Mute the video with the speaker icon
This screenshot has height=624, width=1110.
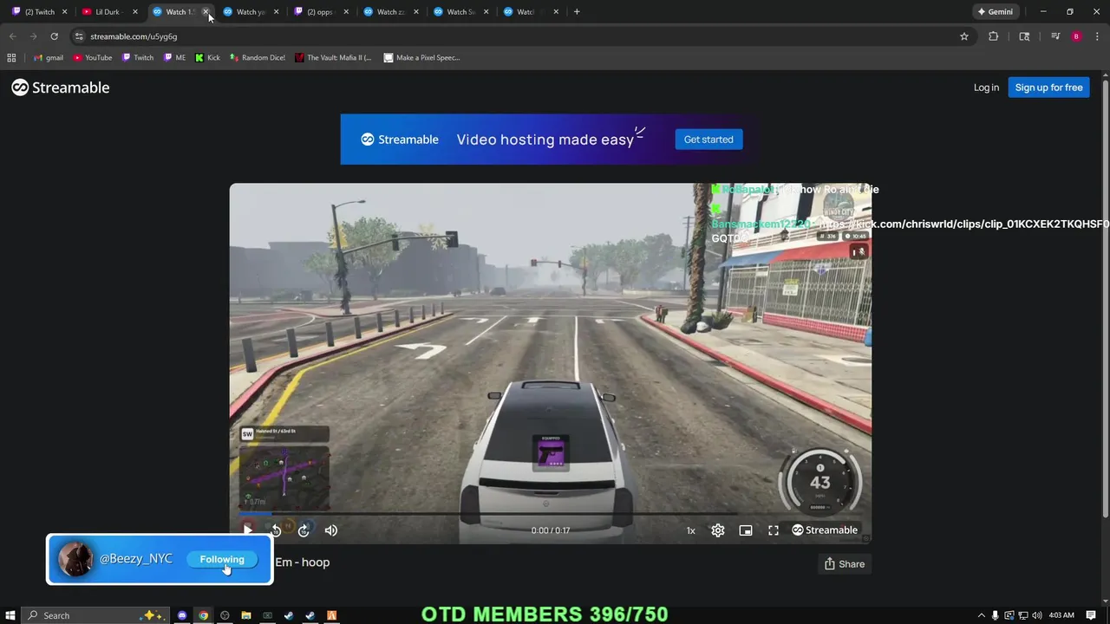pyautogui.click(x=331, y=530)
